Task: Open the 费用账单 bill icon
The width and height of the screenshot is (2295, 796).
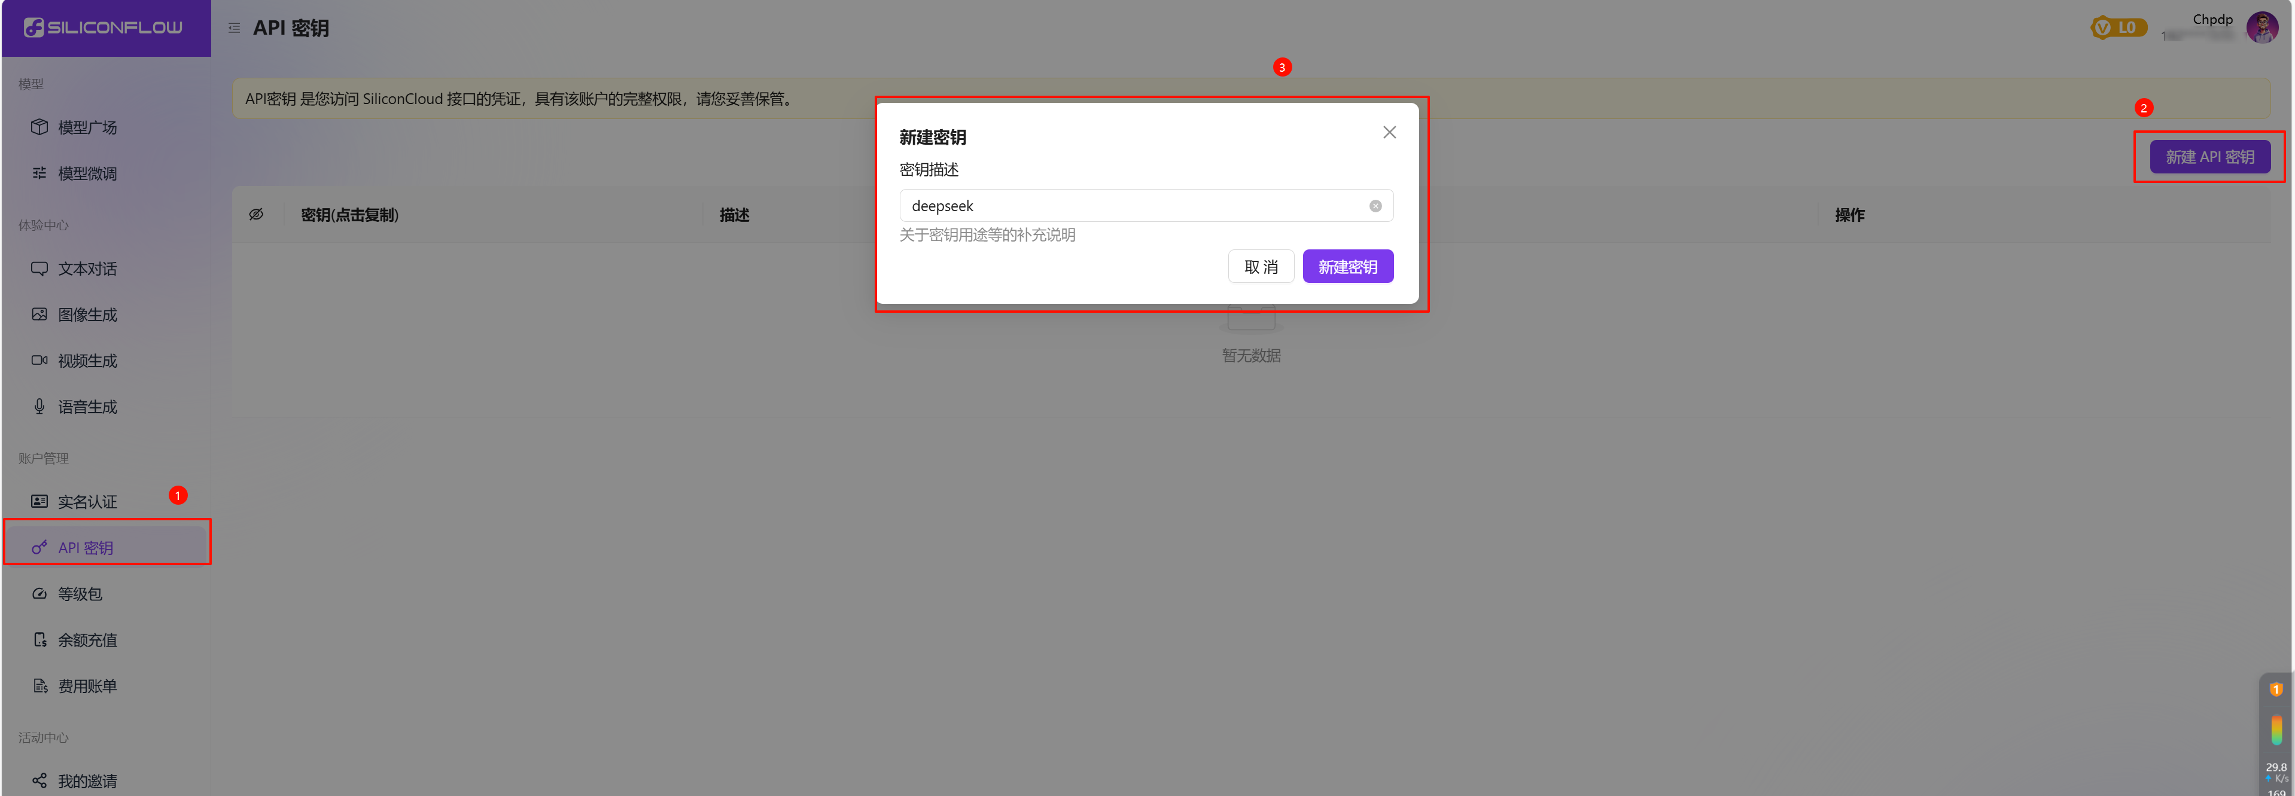Action: click(x=39, y=687)
